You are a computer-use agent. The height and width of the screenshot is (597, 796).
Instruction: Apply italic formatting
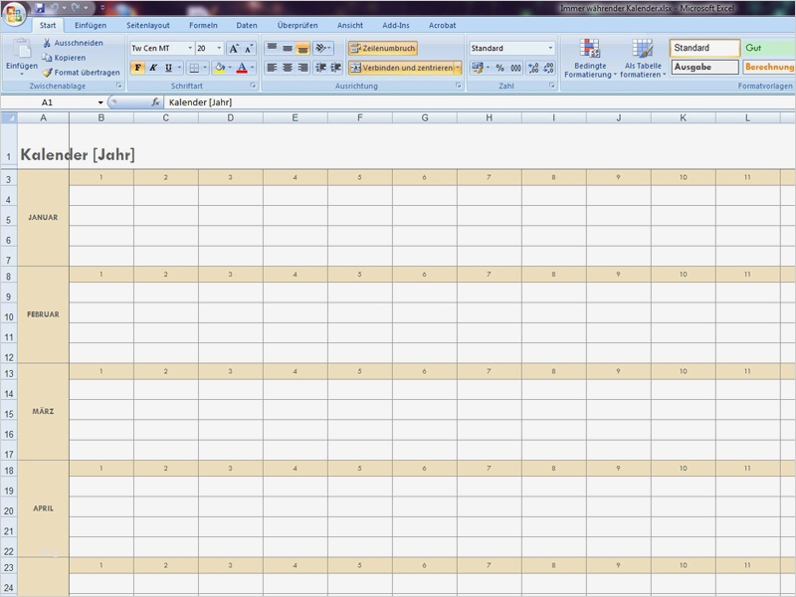point(152,68)
